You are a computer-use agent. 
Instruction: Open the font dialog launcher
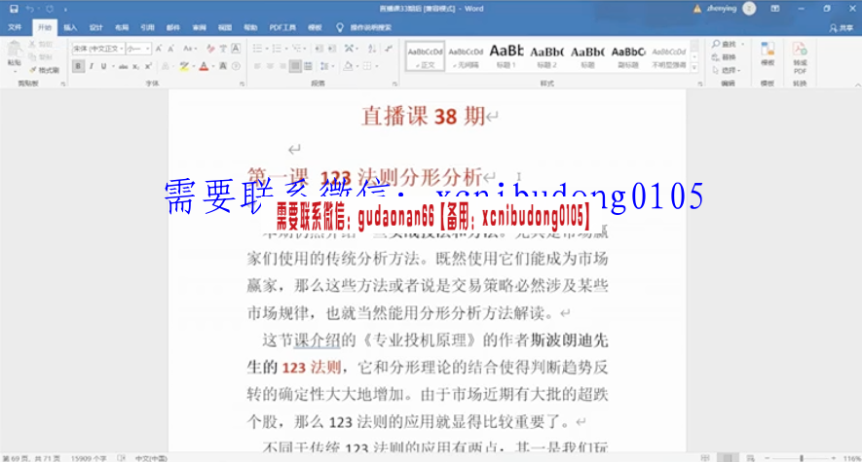[x=242, y=84]
